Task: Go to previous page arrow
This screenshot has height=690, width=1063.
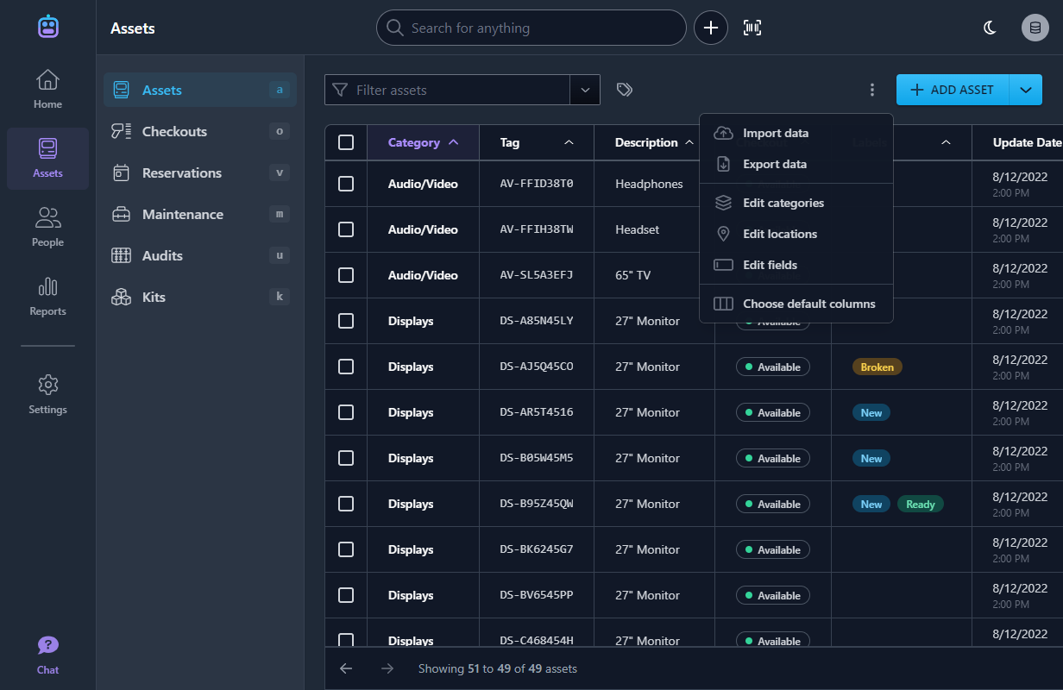Action: click(346, 668)
